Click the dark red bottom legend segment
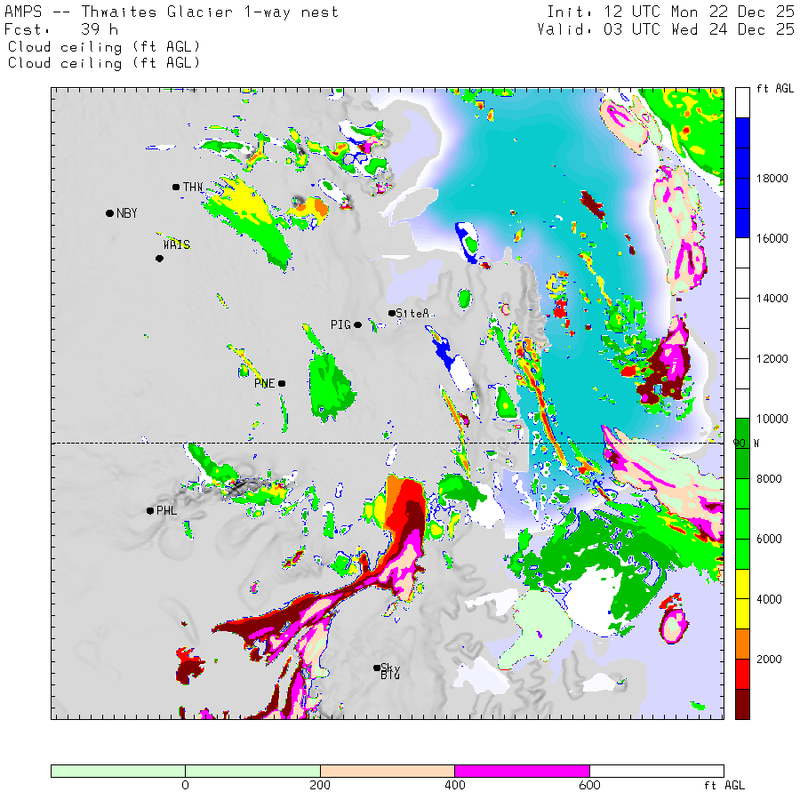Viewport: 800px width, 800px height. 742,703
